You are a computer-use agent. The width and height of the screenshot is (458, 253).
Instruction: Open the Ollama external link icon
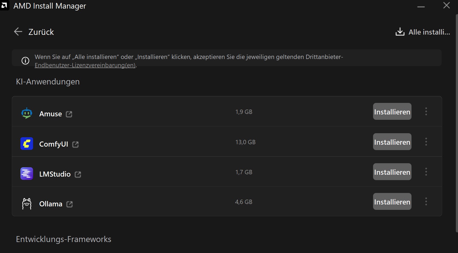70,204
